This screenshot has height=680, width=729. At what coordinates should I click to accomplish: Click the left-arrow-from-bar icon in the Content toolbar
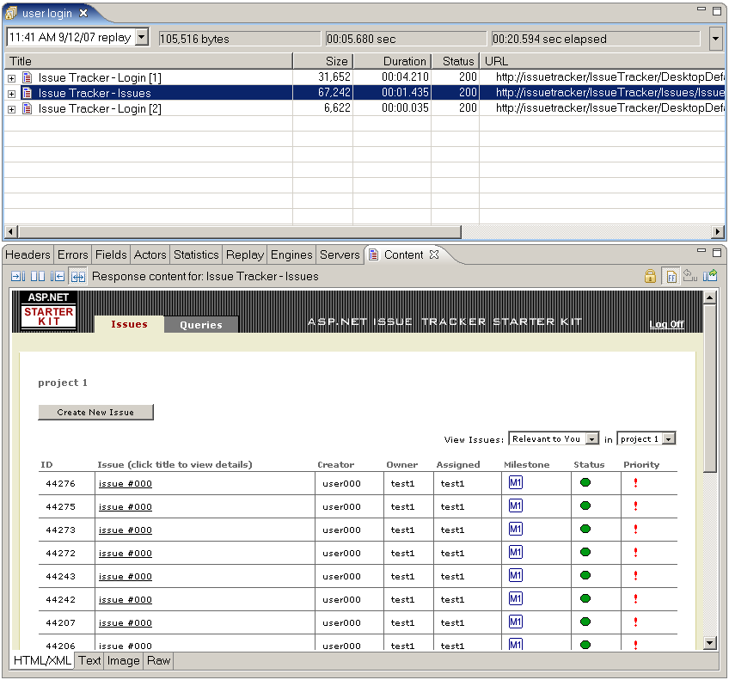(x=58, y=277)
